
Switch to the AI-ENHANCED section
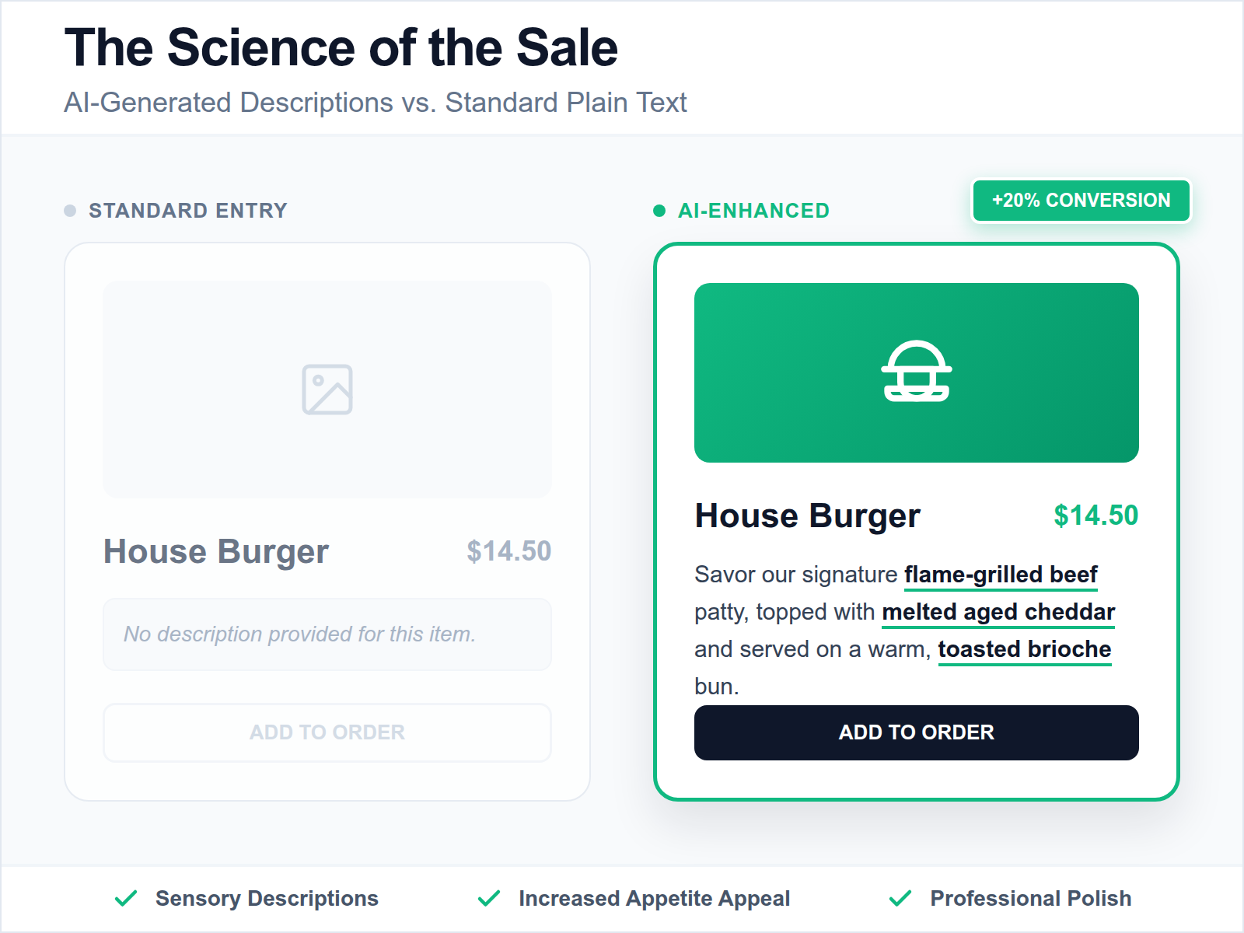point(753,209)
